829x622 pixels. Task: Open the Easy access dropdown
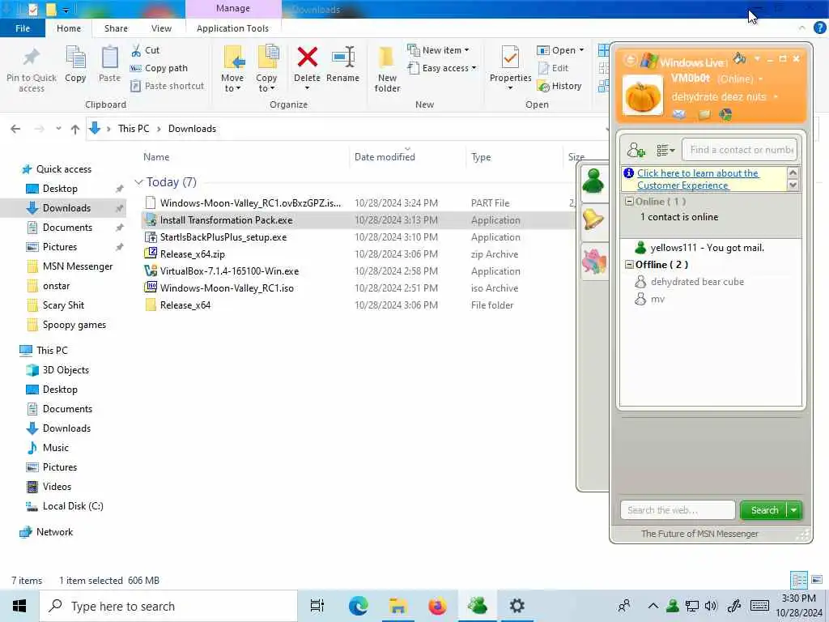(443, 68)
